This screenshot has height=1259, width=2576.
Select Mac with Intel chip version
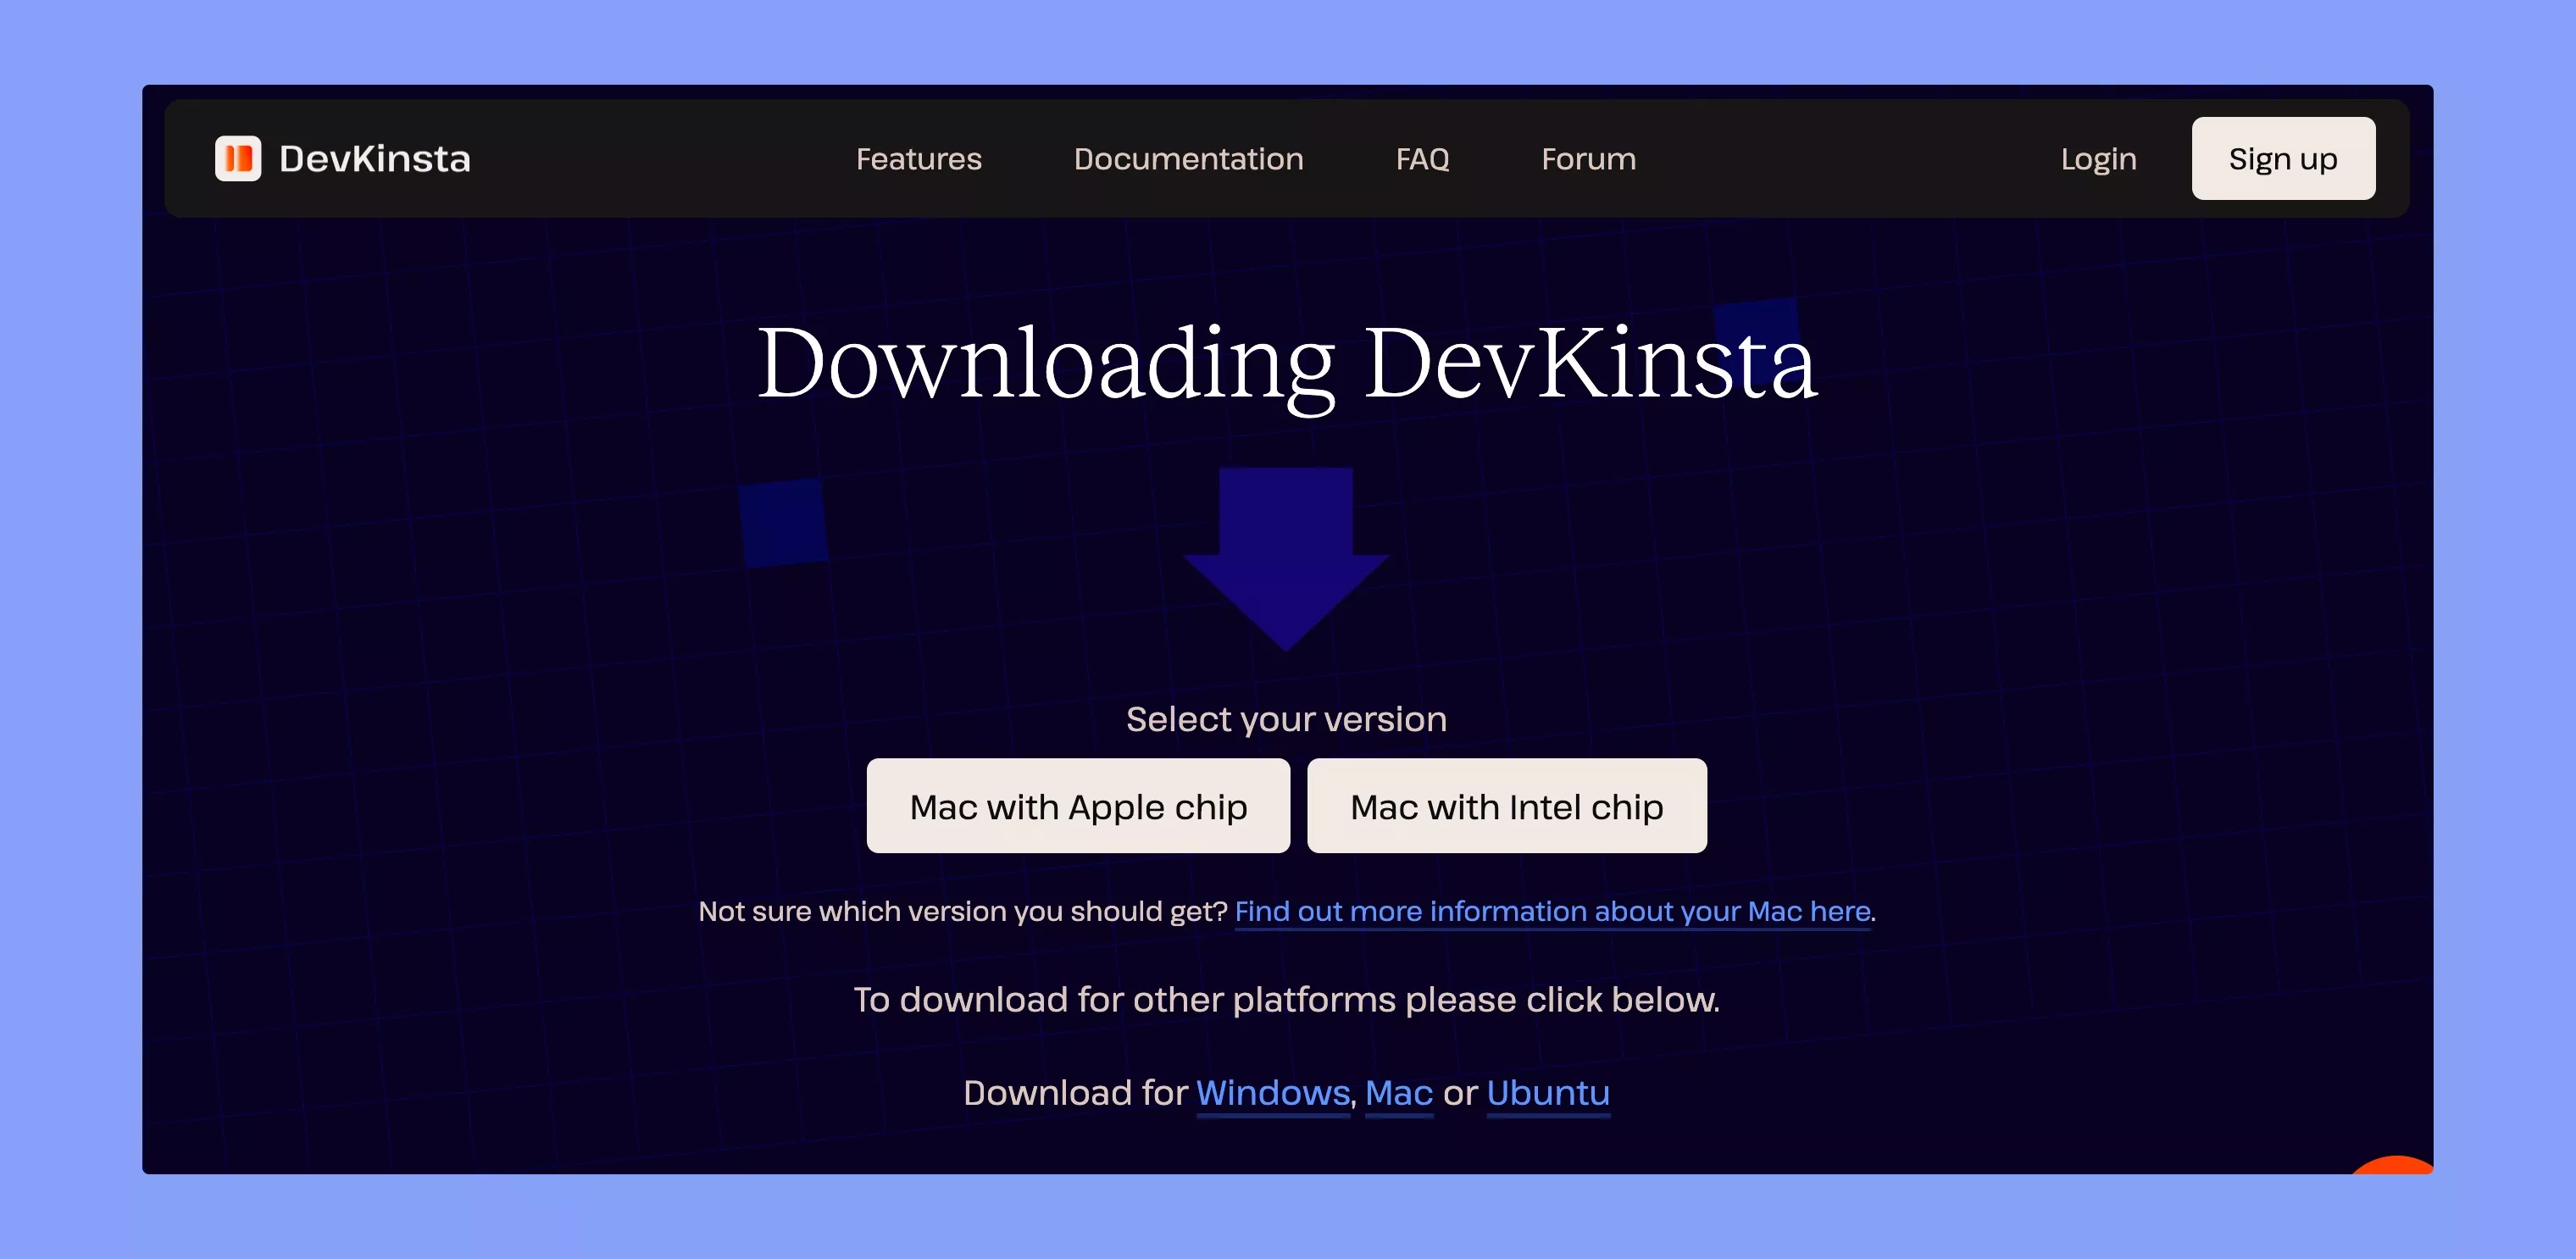[1507, 807]
